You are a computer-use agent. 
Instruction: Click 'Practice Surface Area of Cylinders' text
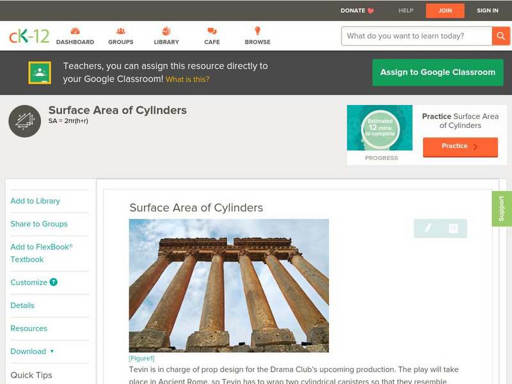460,121
